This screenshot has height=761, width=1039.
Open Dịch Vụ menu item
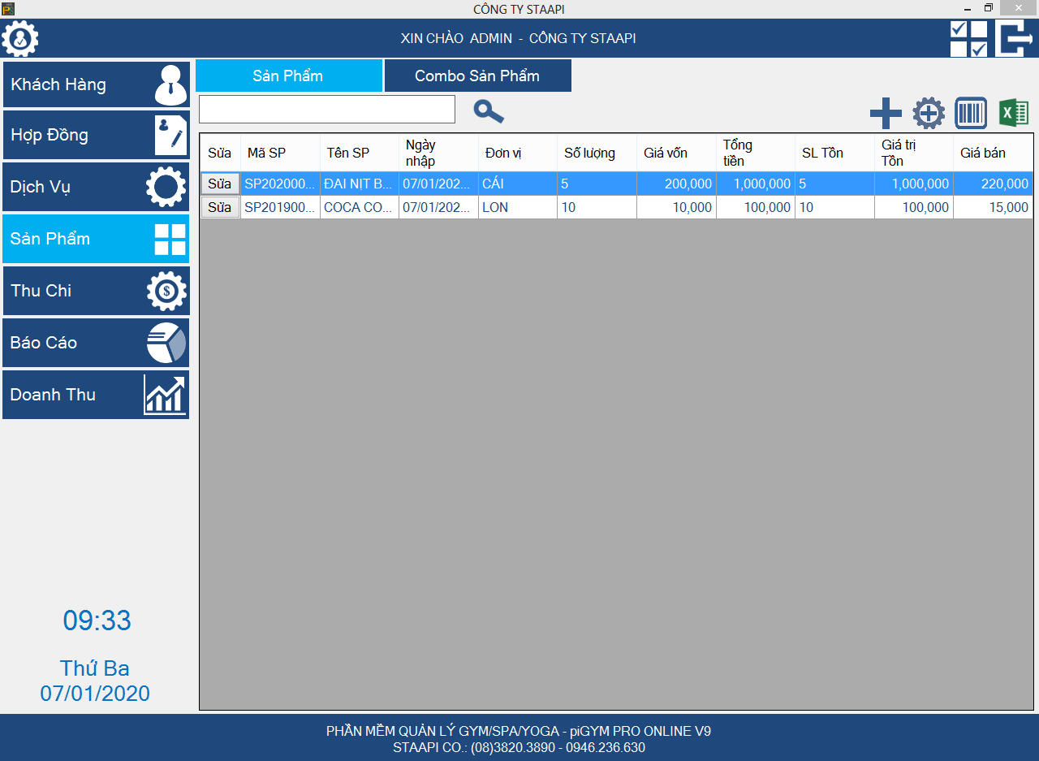pyautogui.click(x=96, y=187)
